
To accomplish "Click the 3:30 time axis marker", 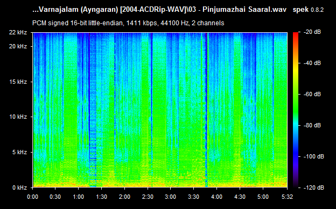I will (193, 197).
